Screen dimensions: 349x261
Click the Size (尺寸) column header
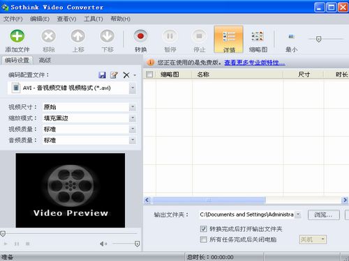(304, 74)
